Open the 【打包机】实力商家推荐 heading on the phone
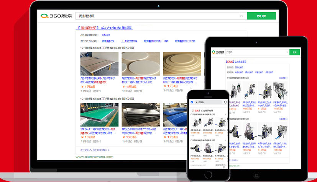The height and width of the screenshot is (182, 317). pos(202,110)
